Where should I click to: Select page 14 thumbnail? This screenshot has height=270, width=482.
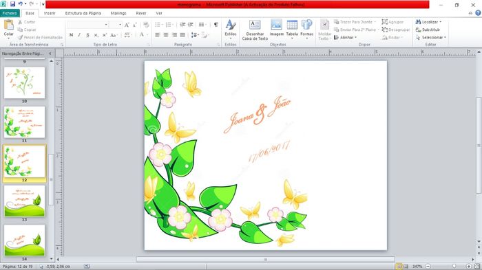[24, 240]
